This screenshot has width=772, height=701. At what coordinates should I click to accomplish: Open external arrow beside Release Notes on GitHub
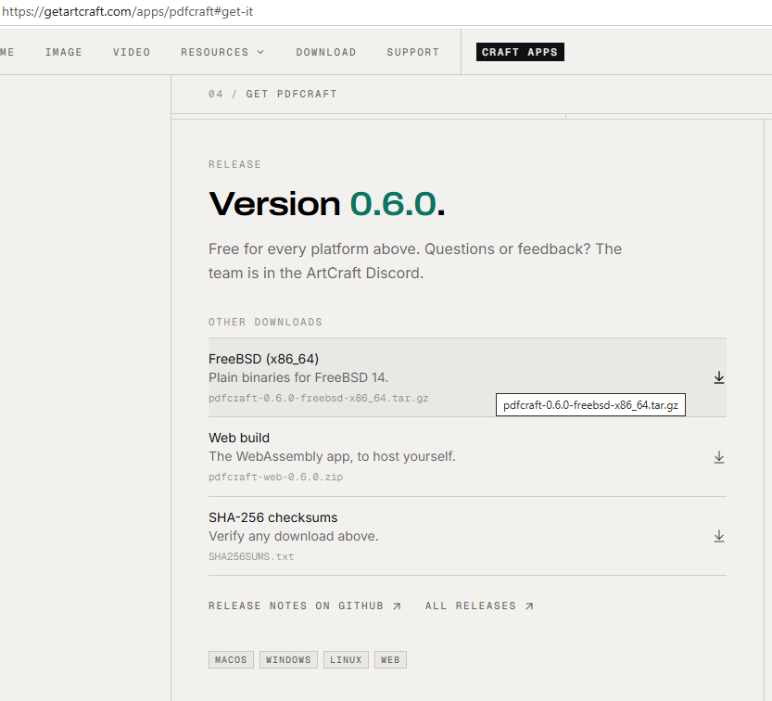tap(397, 605)
